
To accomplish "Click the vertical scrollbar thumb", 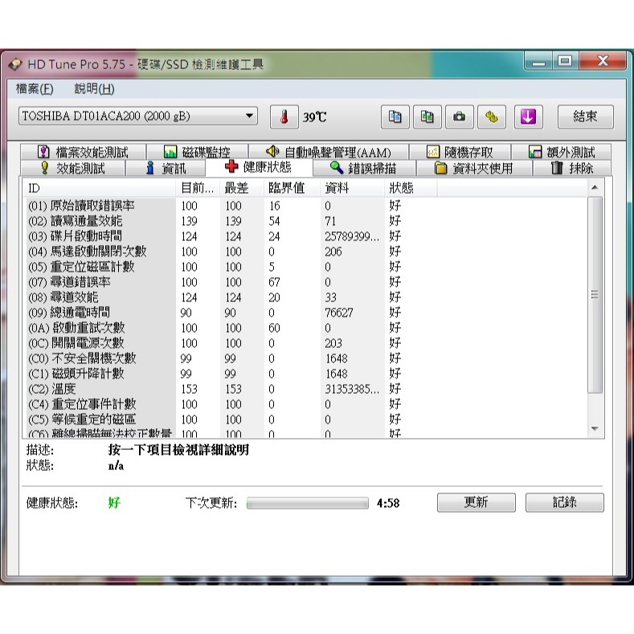I will point(595,295).
